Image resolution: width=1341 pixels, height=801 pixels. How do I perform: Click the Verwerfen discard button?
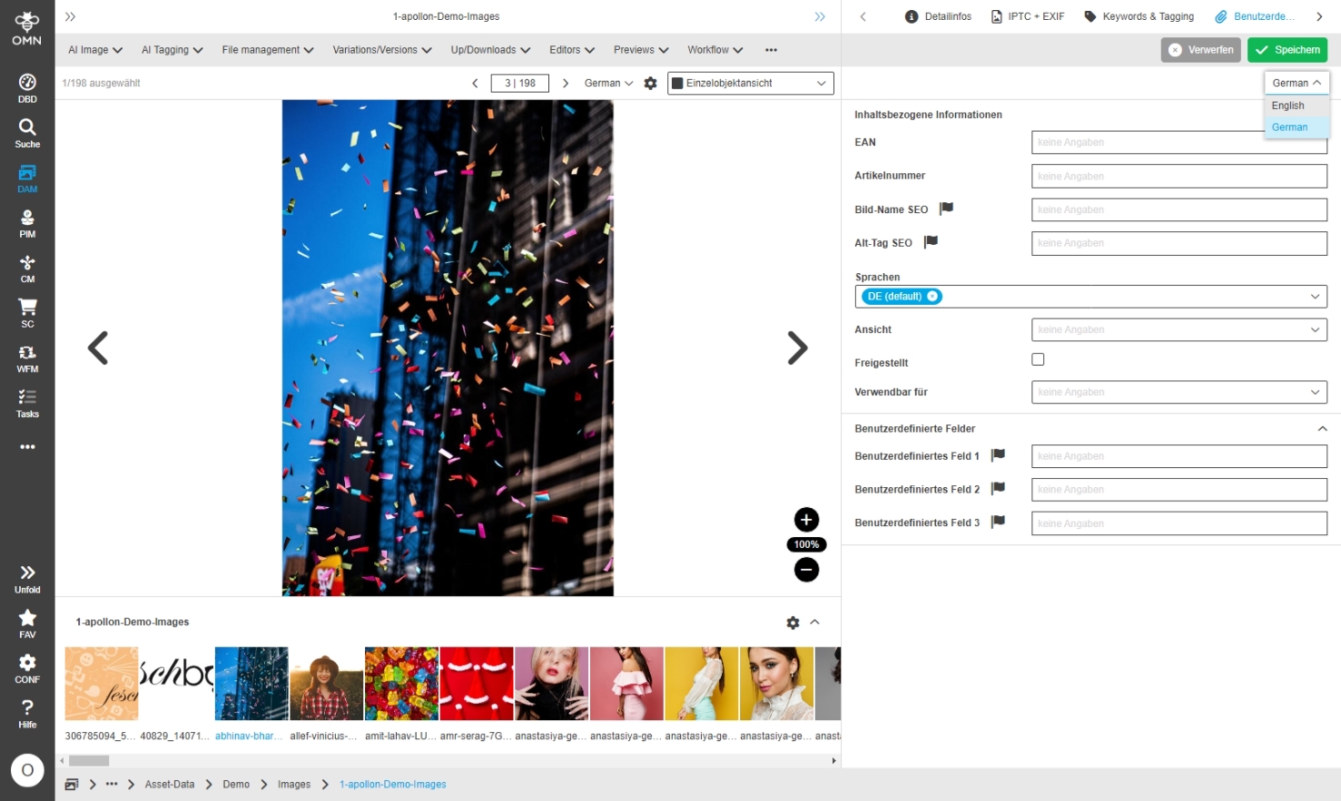(x=1200, y=50)
